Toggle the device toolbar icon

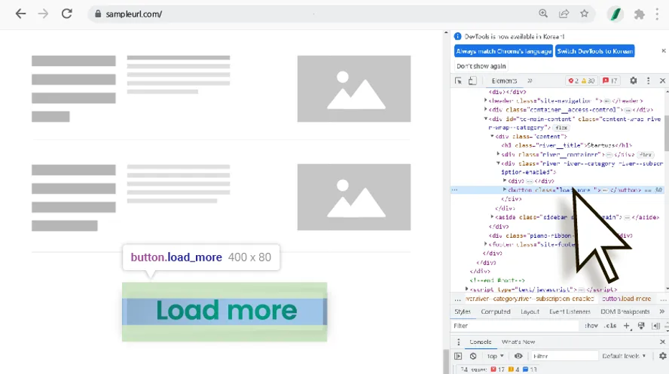click(472, 81)
